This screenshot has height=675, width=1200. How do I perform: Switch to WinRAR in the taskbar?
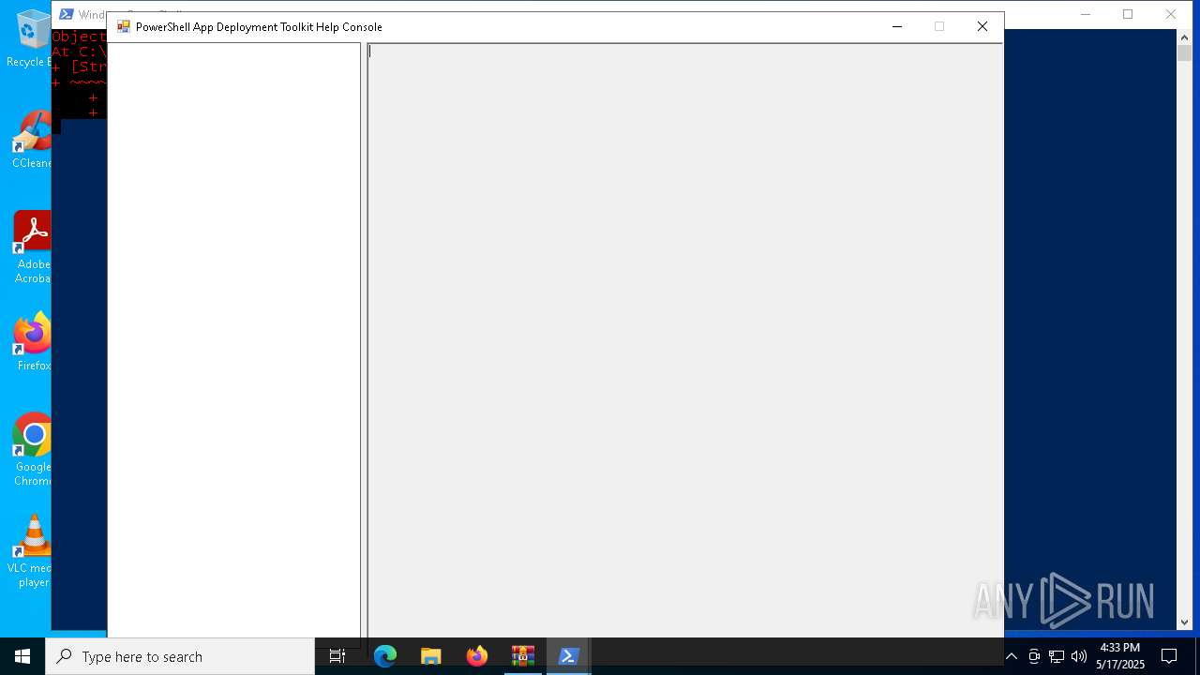pos(523,656)
